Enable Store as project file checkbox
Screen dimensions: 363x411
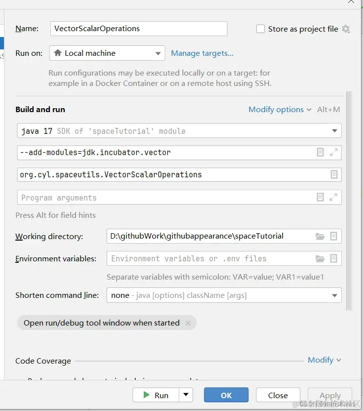click(x=260, y=29)
